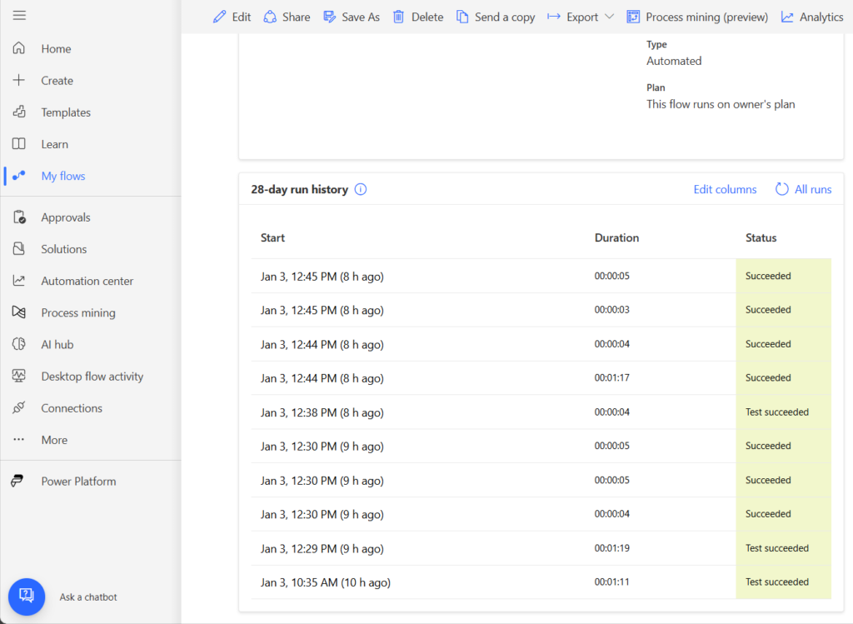
Task: Click the Create plus icon
Action: (19, 81)
